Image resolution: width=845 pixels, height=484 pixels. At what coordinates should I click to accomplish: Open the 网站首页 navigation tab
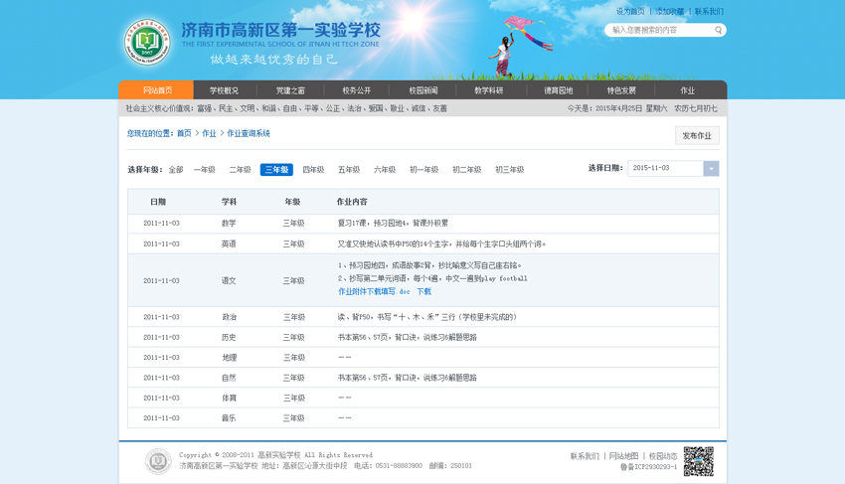[x=157, y=90]
